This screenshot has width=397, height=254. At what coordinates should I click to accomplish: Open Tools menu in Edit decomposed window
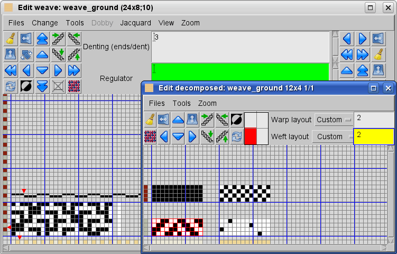181,103
